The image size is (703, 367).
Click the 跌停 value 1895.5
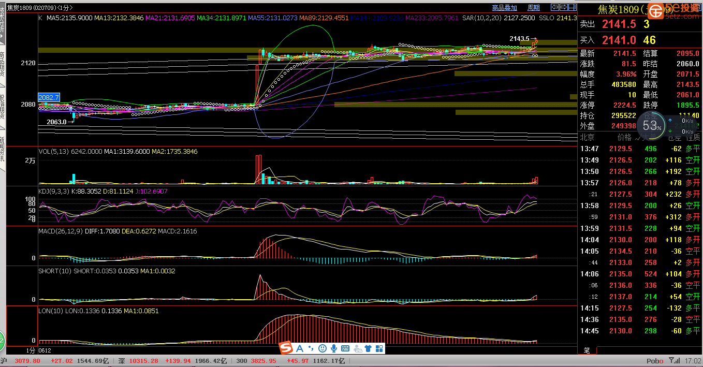point(687,105)
